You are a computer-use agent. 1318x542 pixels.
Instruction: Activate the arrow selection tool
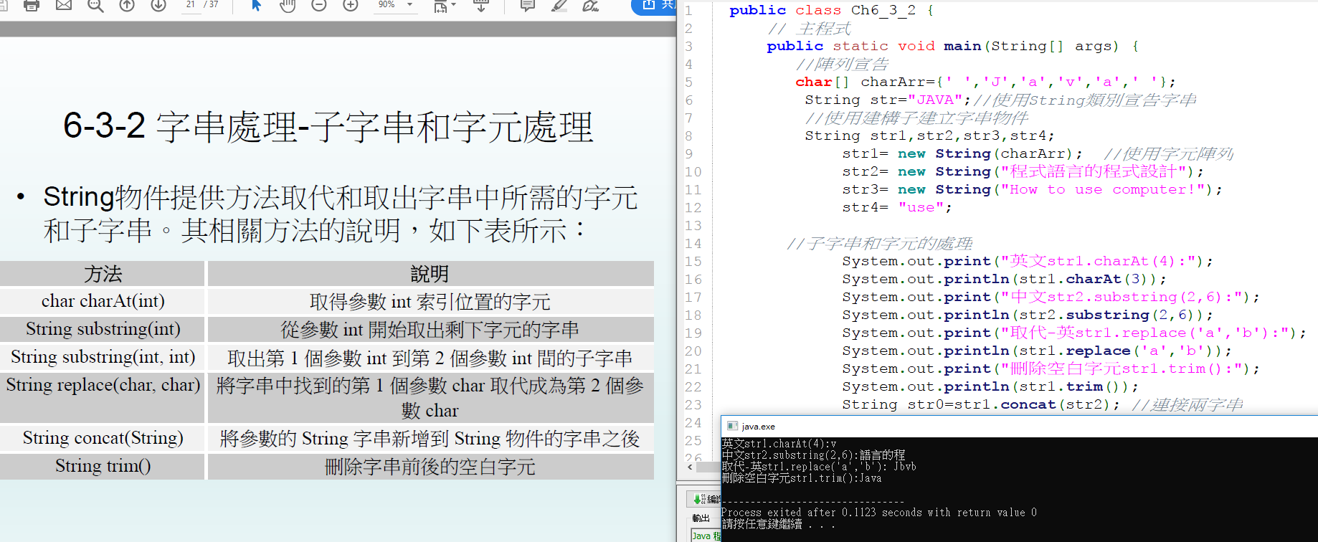pyautogui.click(x=256, y=6)
